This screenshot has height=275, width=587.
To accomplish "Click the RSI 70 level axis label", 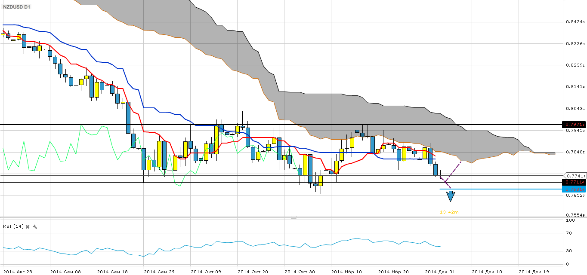I will (x=569, y=233).
